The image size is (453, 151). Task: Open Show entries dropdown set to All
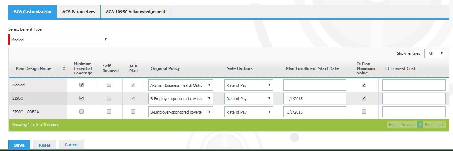tap(435, 53)
